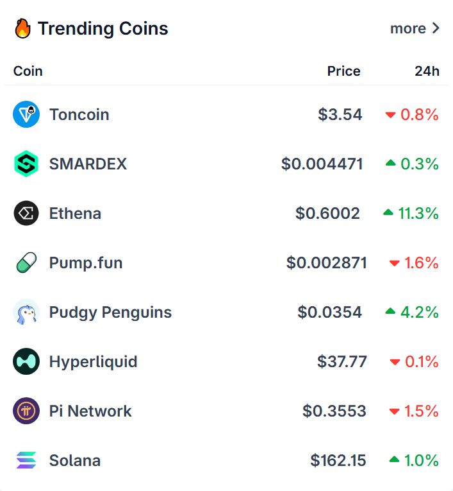453x491 pixels.
Task: Click Solana's $162.15 price
Action: (338, 460)
